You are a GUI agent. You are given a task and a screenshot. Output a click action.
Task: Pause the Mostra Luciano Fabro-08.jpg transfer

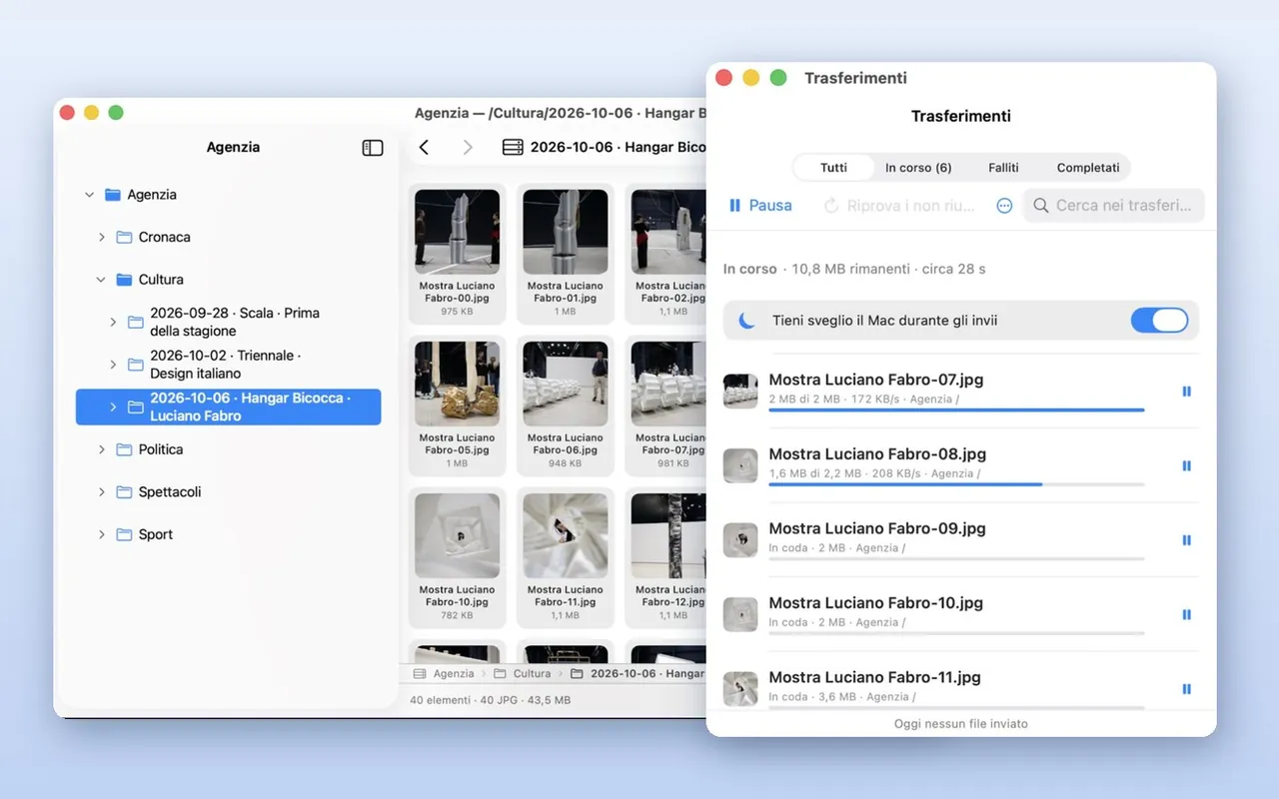1187,465
